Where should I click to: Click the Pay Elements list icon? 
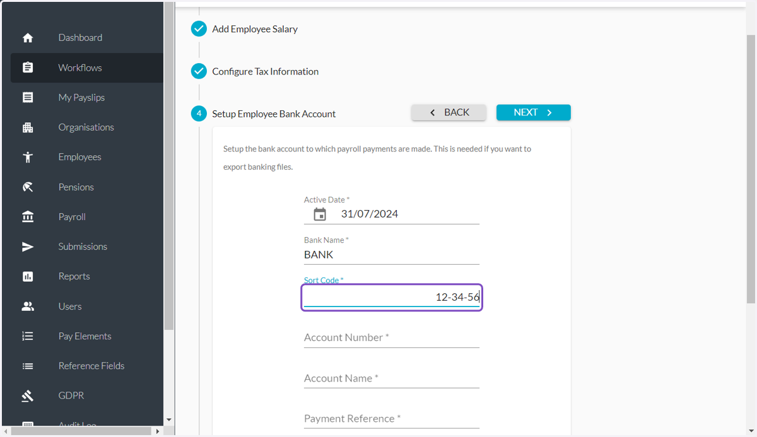click(x=28, y=336)
